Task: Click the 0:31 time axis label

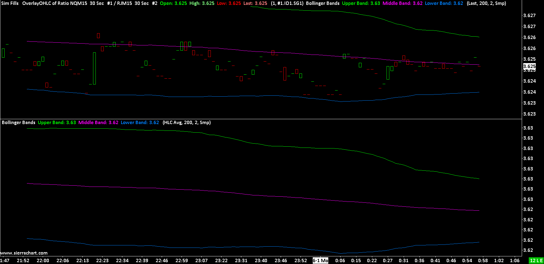Action: (x=404, y=261)
